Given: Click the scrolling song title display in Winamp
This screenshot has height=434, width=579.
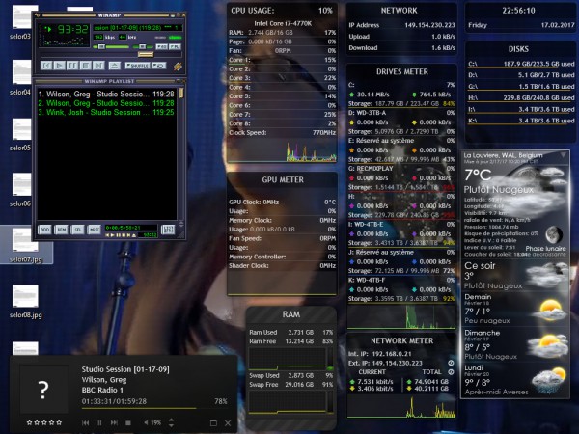Looking at the screenshot, I should point(137,28).
